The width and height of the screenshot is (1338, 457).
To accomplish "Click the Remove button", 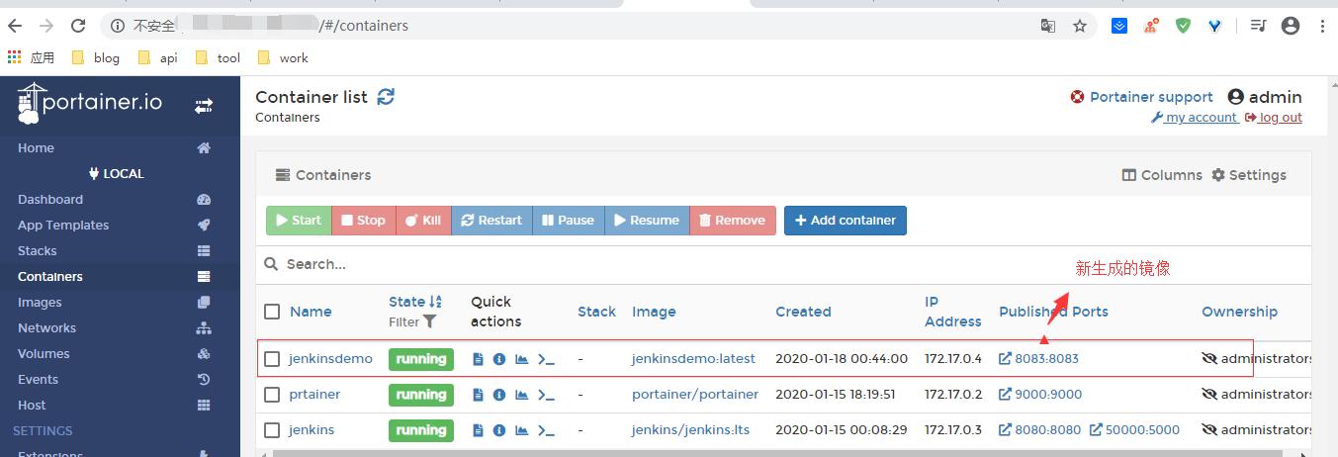I will tap(732, 221).
